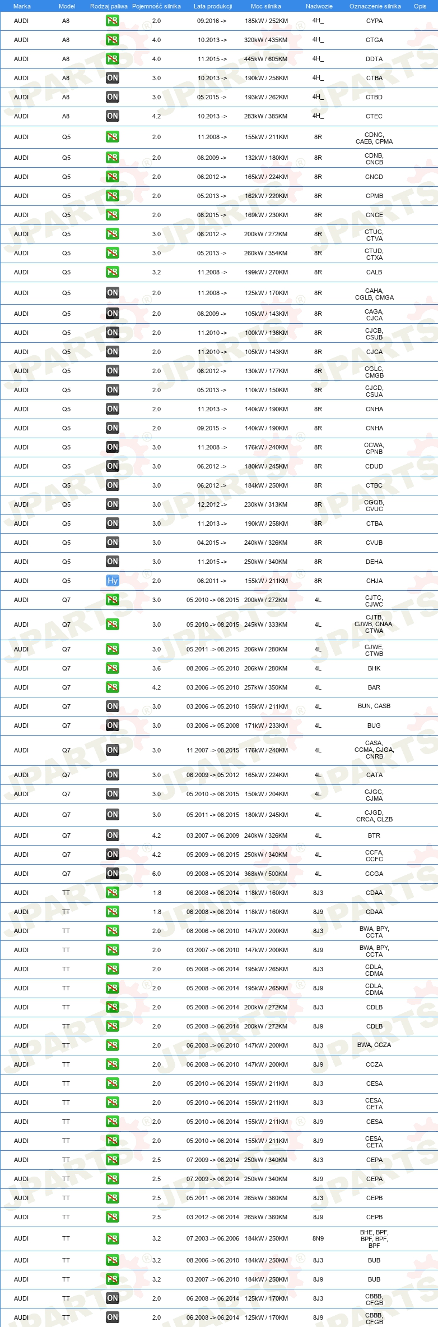This screenshot has width=438, height=1327.
Task: Click the 12.2012 -> production date cell
Action: (212, 504)
